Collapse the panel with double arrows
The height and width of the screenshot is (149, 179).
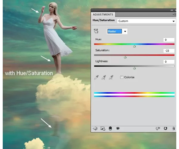172,10
